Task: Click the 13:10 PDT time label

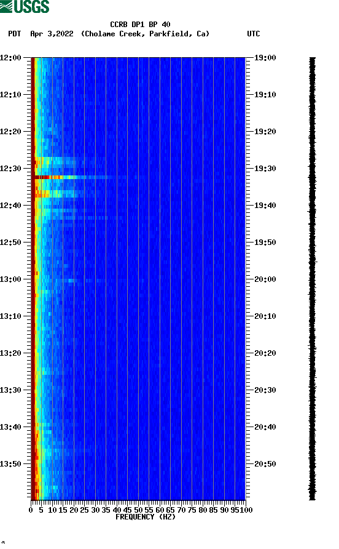Action: click(11, 316)
